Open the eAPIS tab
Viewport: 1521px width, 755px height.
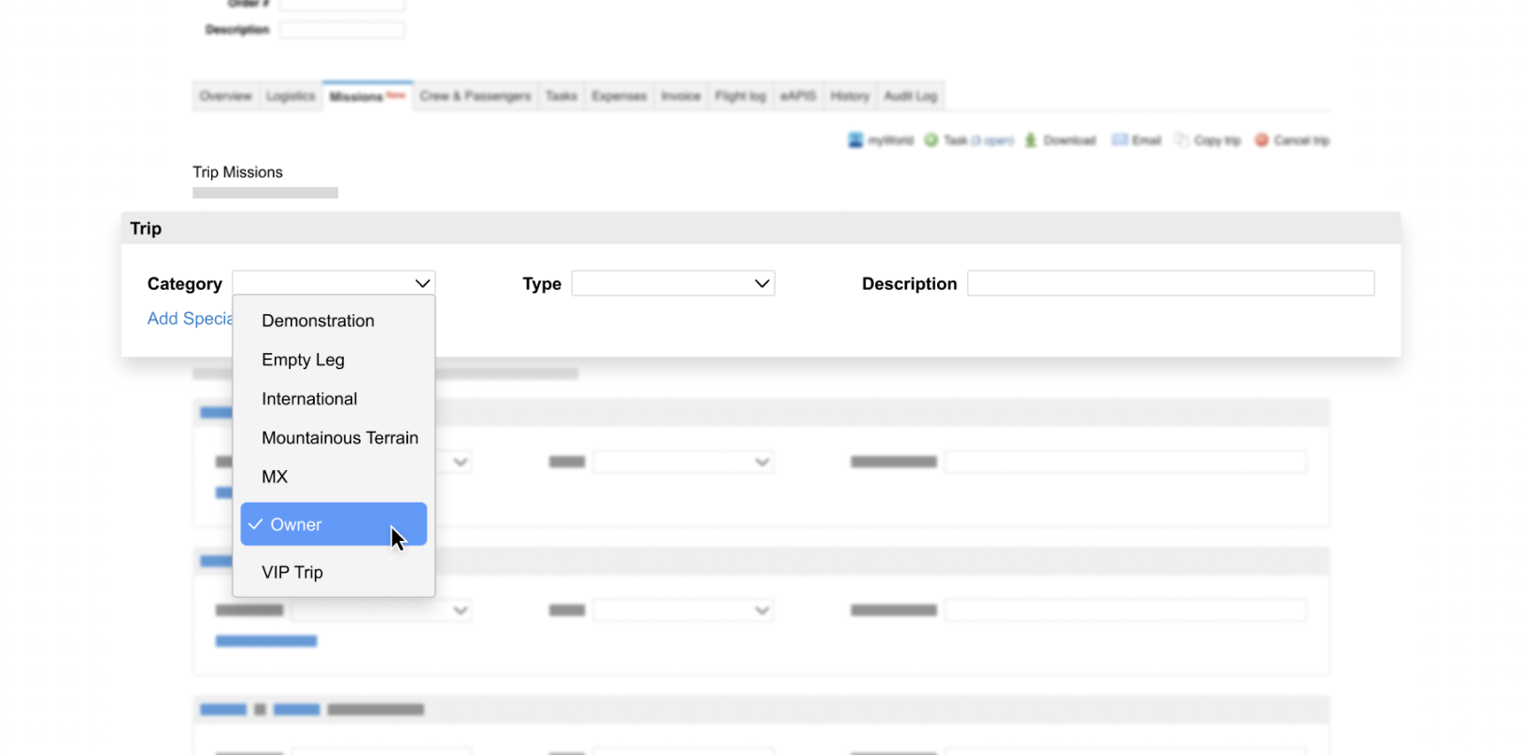point(798,96)
